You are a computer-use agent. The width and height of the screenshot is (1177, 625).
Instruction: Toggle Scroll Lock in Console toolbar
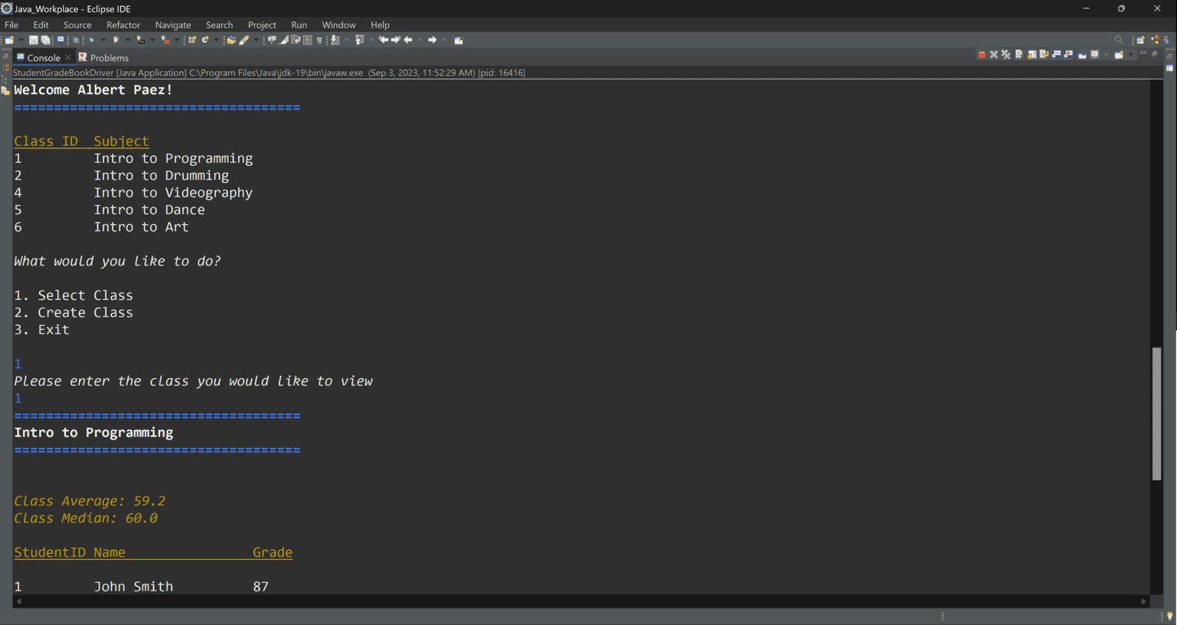(1032, 54)
